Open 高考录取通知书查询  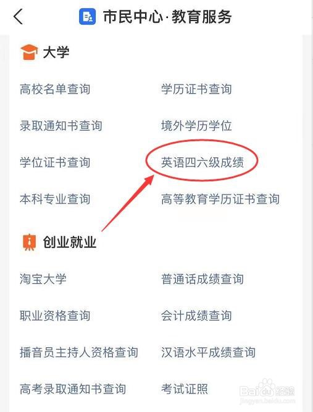(x=73, y=389)
